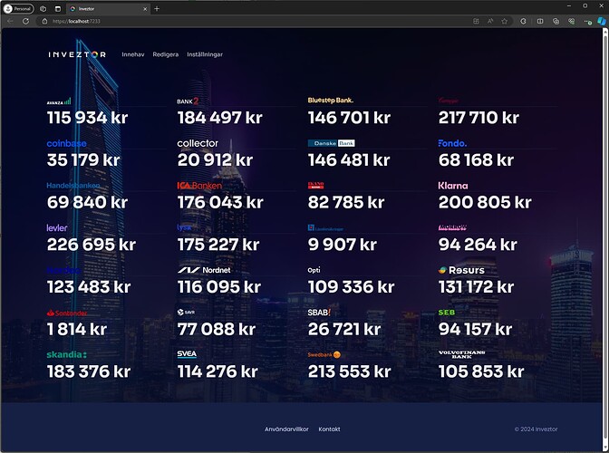Open browser Settings and more menu
The width and height of the screenshot is (609, 453).
click(588, 22)
